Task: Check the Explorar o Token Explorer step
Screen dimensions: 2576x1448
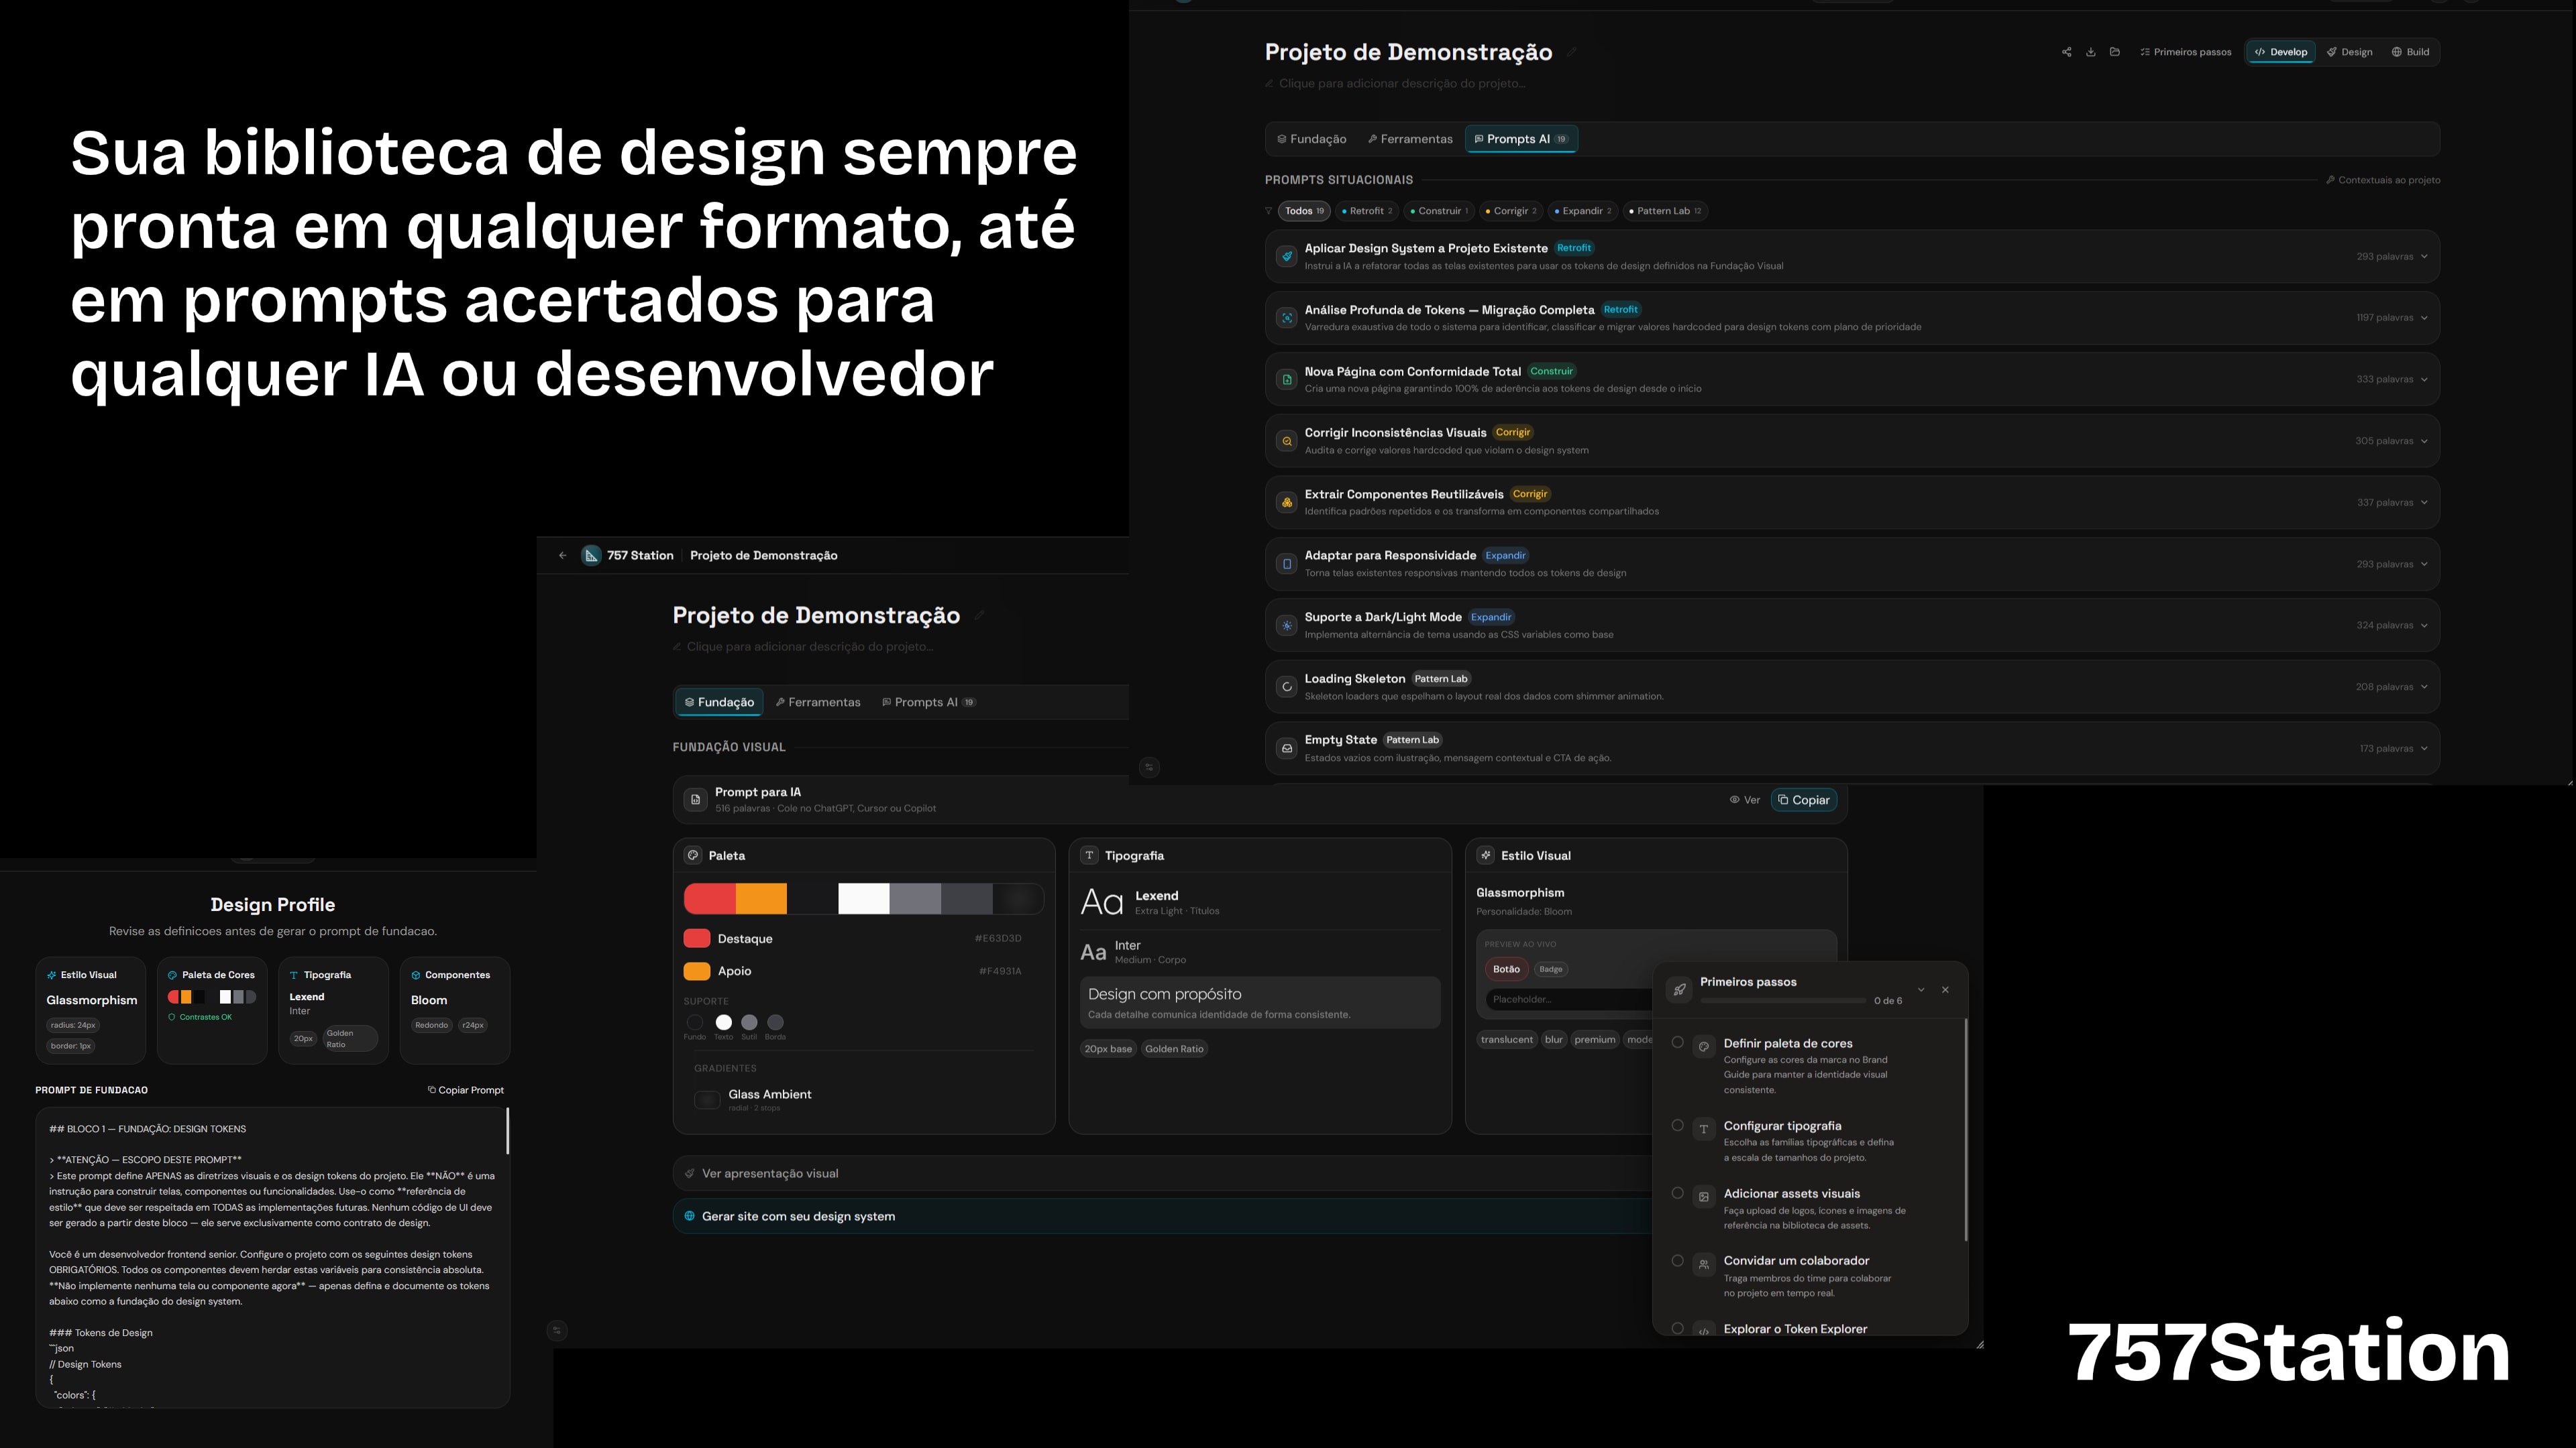Action: click(1677, 1328)
